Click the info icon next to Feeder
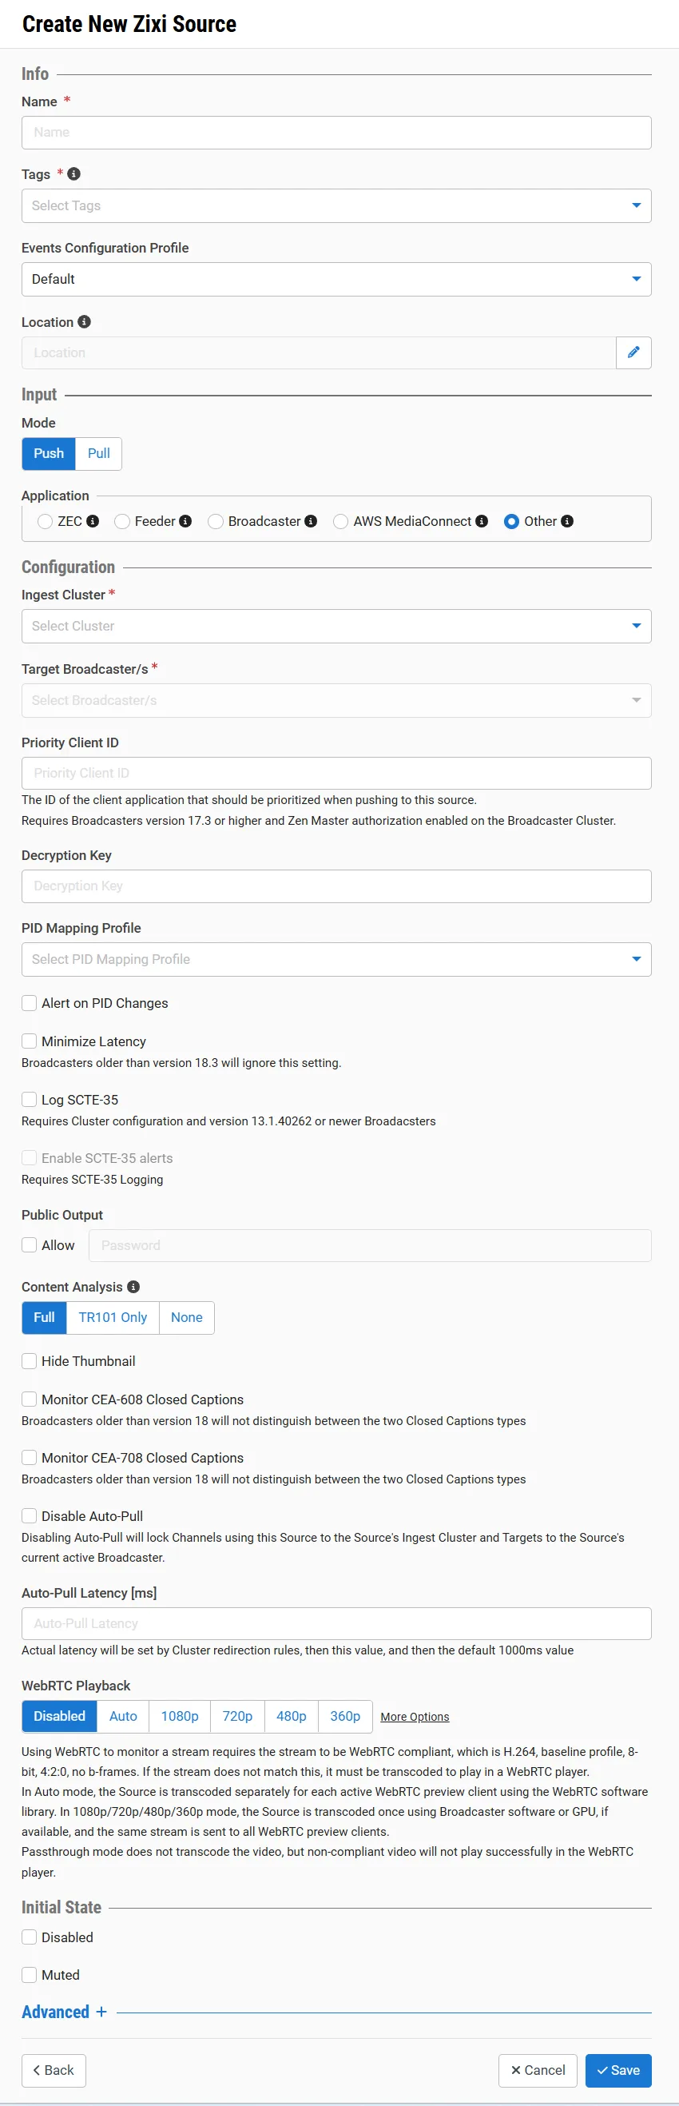 coord(185,522)
